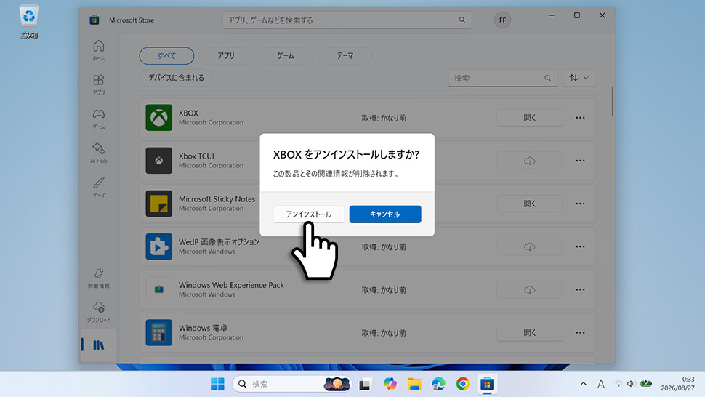Open XBOX with the 開く button
Viewport: 705px width, 397px height.
click(529, 118)
